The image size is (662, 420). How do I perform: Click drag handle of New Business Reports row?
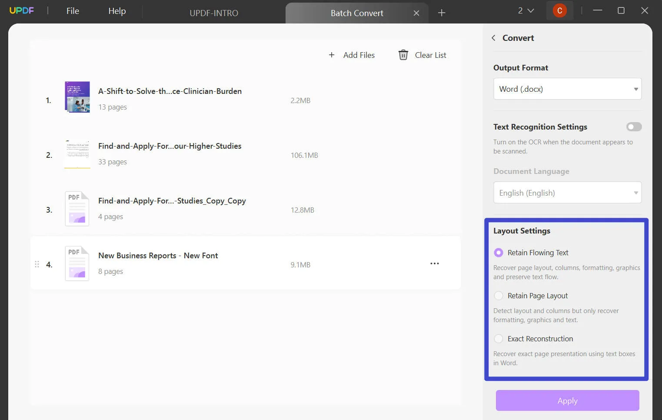click(37, 264)
